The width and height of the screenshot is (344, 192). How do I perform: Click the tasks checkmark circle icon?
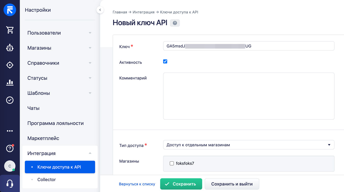coord(10,100)
